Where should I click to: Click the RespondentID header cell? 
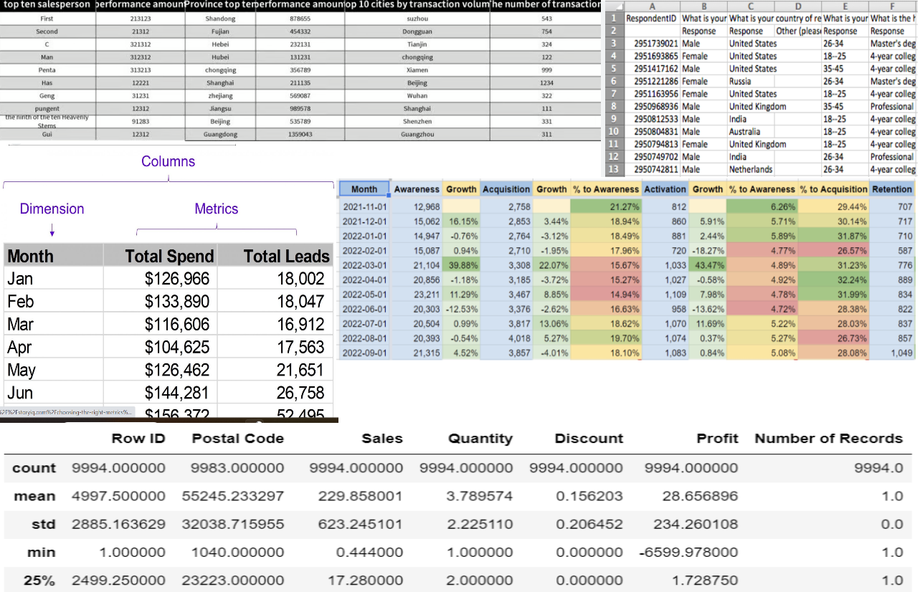651,18
